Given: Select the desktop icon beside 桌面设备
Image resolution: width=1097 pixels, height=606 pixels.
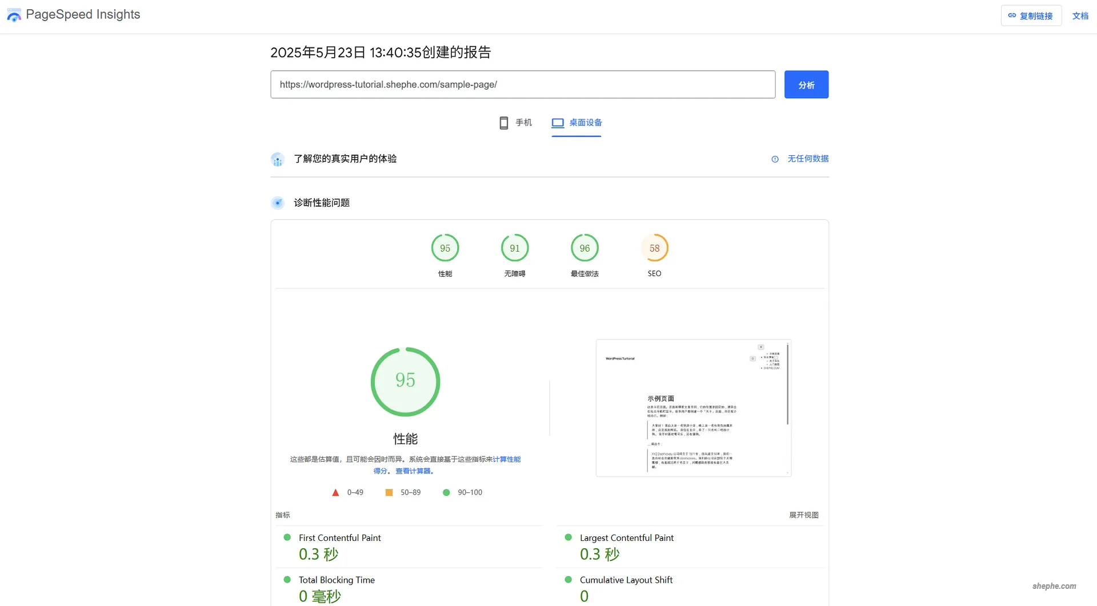Looking at the screenshot, I should coord(557,123).
